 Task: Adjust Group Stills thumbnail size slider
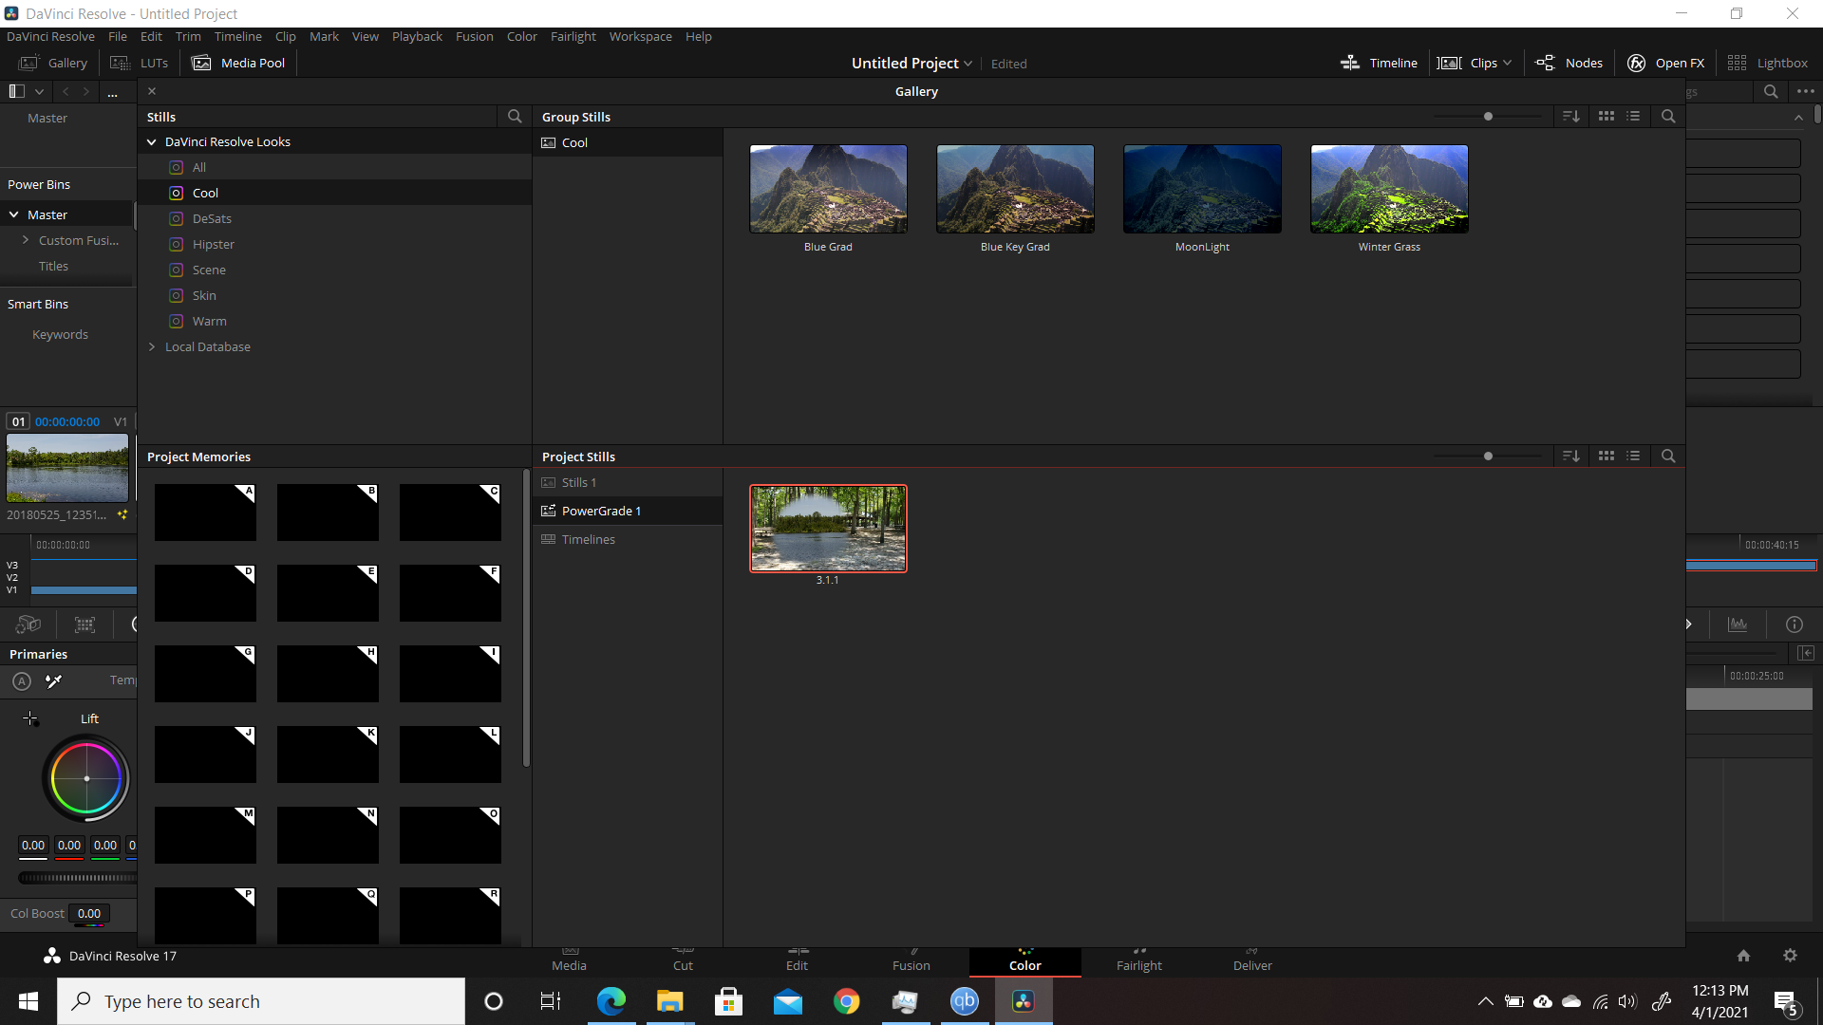pyautogui.click(x=1488, y=116)
